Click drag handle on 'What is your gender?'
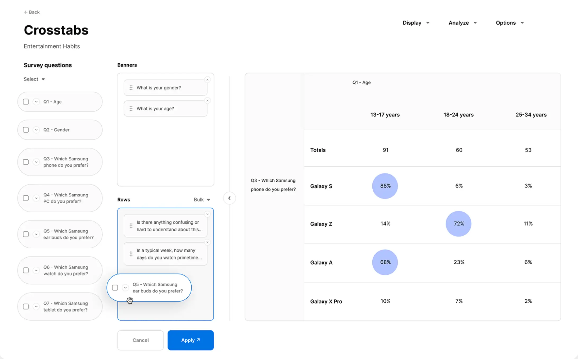Image resolution: width=578 pixels, height=359 pixels. tap(131, 88)
